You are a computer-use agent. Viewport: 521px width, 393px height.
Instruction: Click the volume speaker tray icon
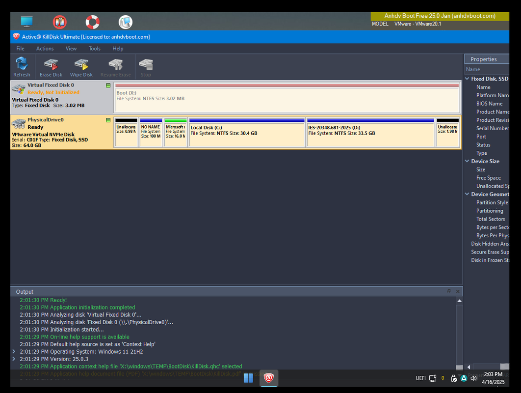point(473,378)
